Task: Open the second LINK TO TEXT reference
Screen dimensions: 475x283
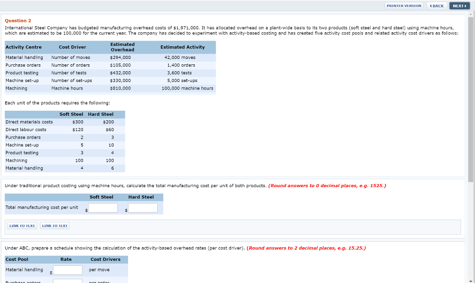Action: [x=54, y=226]
